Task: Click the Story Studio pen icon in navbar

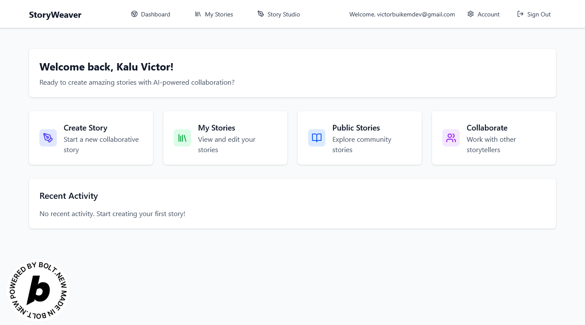Action: click(x=260, y=14)
